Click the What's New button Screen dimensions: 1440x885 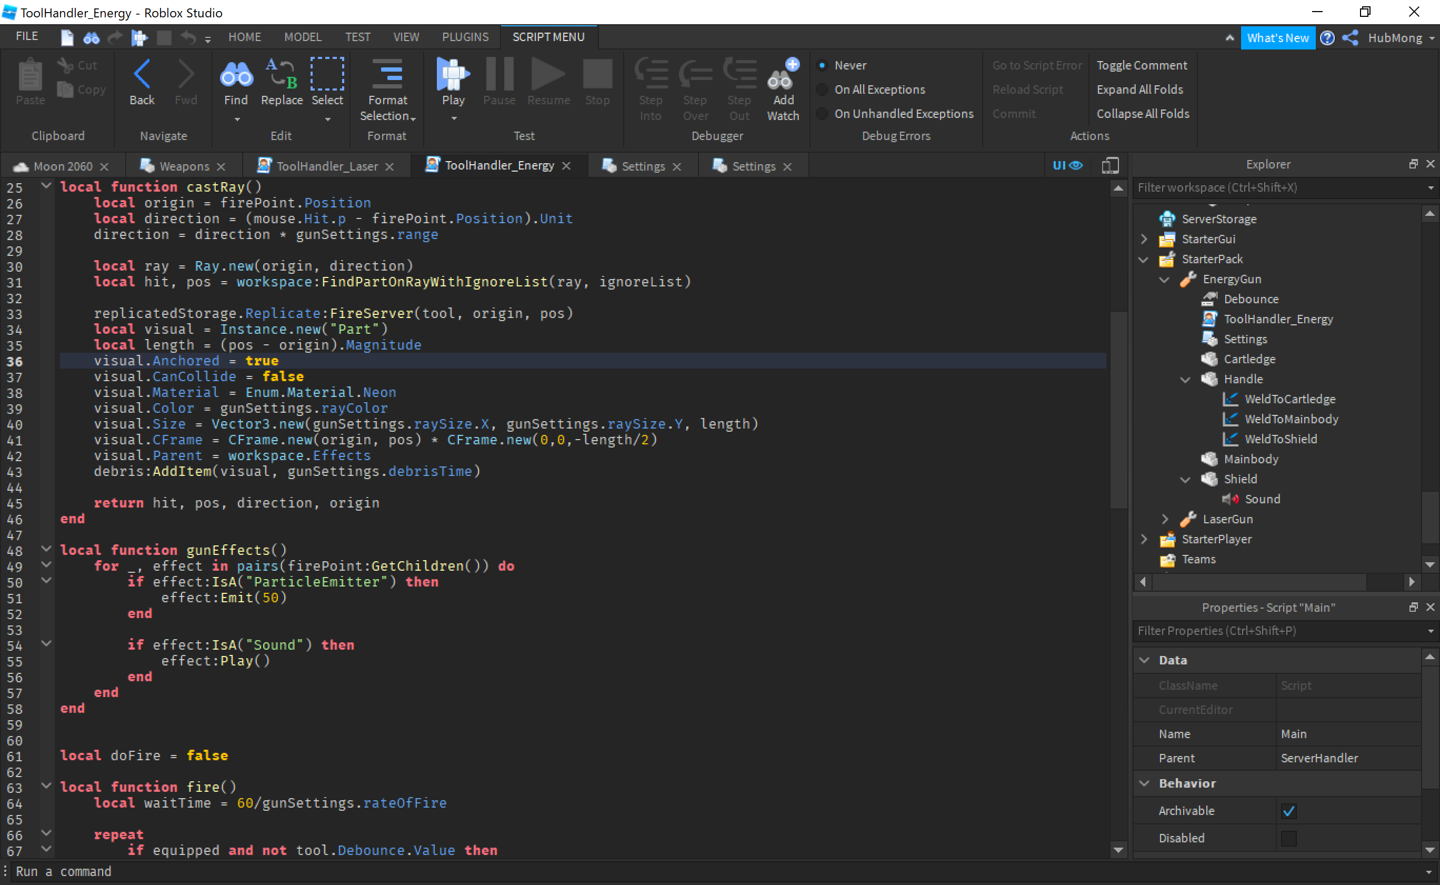(1277, 38)
